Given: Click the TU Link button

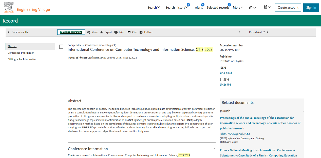Looking at the screenshot, I should point(71,32).
